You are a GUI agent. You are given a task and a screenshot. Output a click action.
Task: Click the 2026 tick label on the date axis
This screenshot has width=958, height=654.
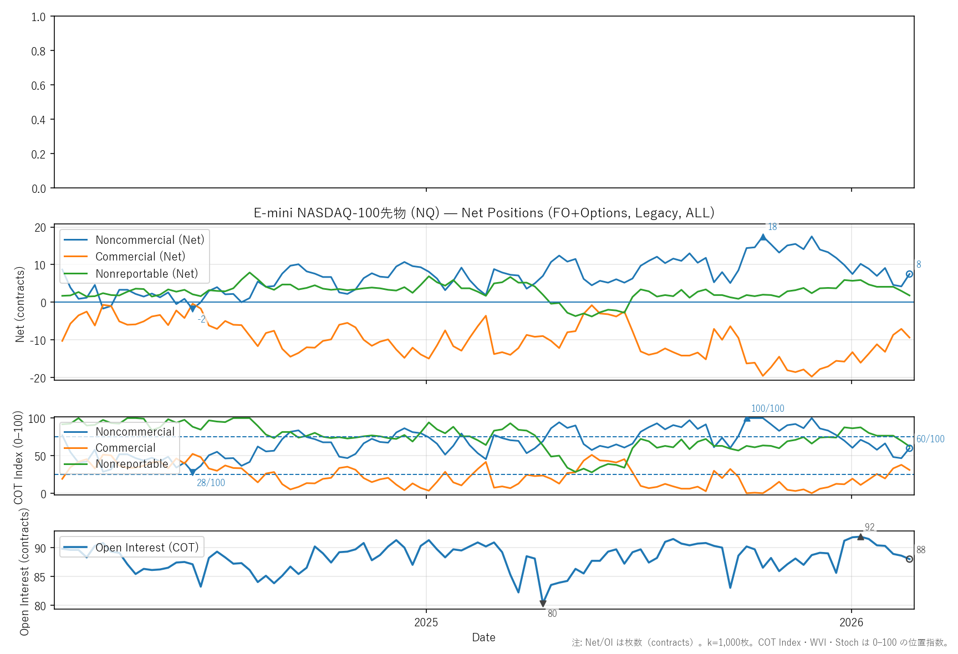851,622
